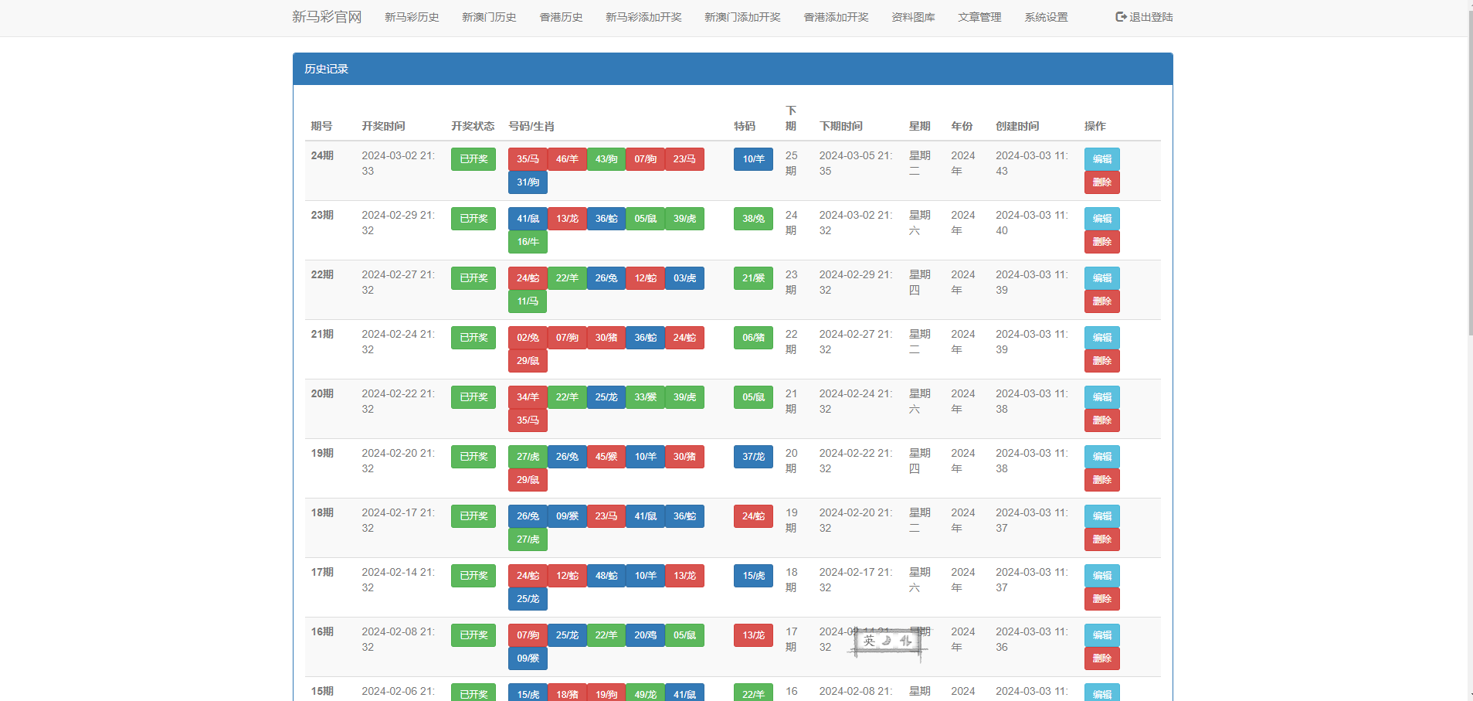Delete the 16期 record

coord(1101,658)
